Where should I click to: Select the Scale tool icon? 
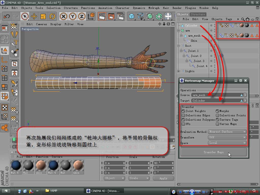pyautogui.click(x=43, y=17)
